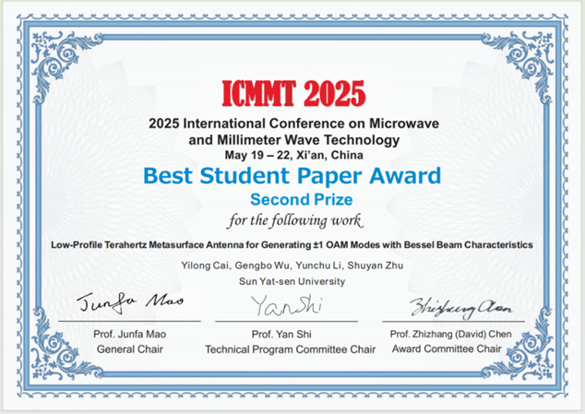Image resolution: width=585 pixels, height=414 pixels.
Task: Click the 'Millimeter Wave Technology' line
Action: click(292, 139)
